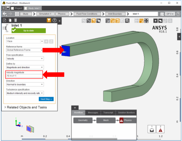Click the Save project disk icon

8,8
